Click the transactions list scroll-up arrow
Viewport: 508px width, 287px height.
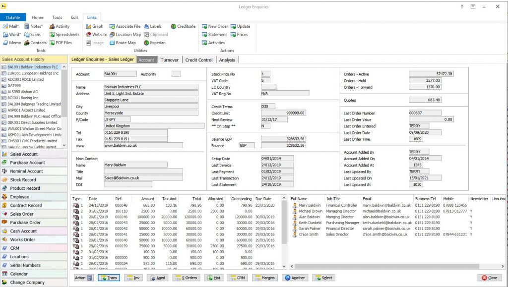284,198
